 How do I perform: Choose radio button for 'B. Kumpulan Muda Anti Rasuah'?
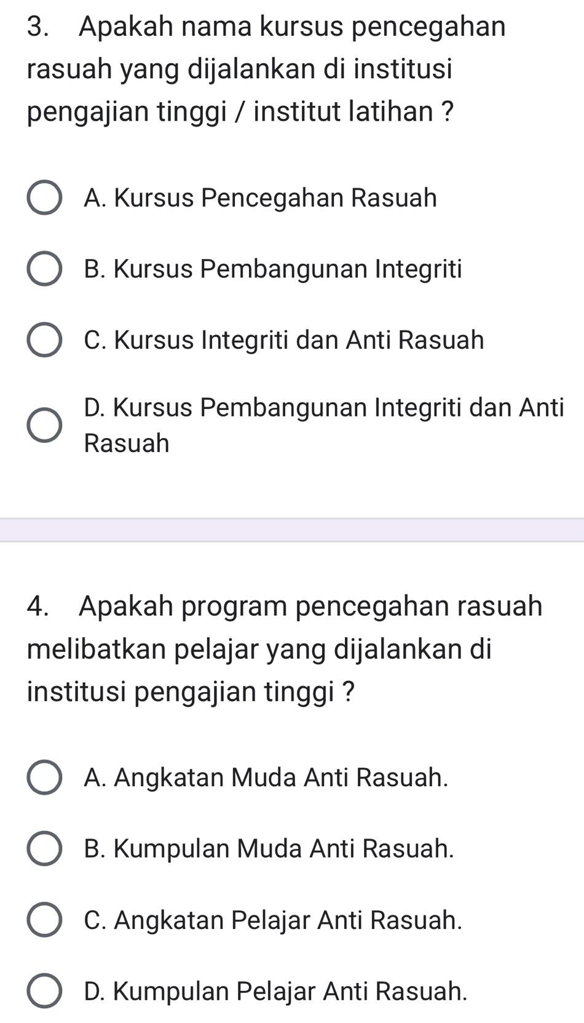(x=44, y=849)
